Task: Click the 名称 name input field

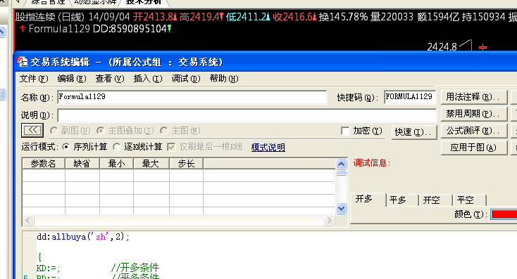Action: (192, 97)
